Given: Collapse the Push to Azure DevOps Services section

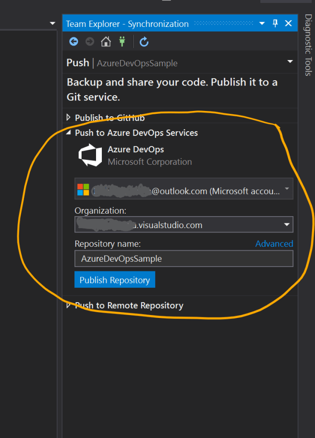Looking at the screenshot, I should tap(69, 133).
